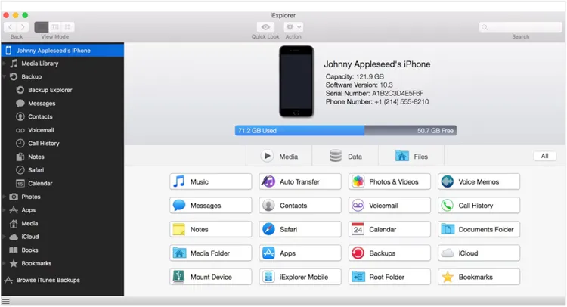This screenshot has height=307, width=567.
Task: Expand the Apps sidebar item
Action: click(x=5, y=210)
